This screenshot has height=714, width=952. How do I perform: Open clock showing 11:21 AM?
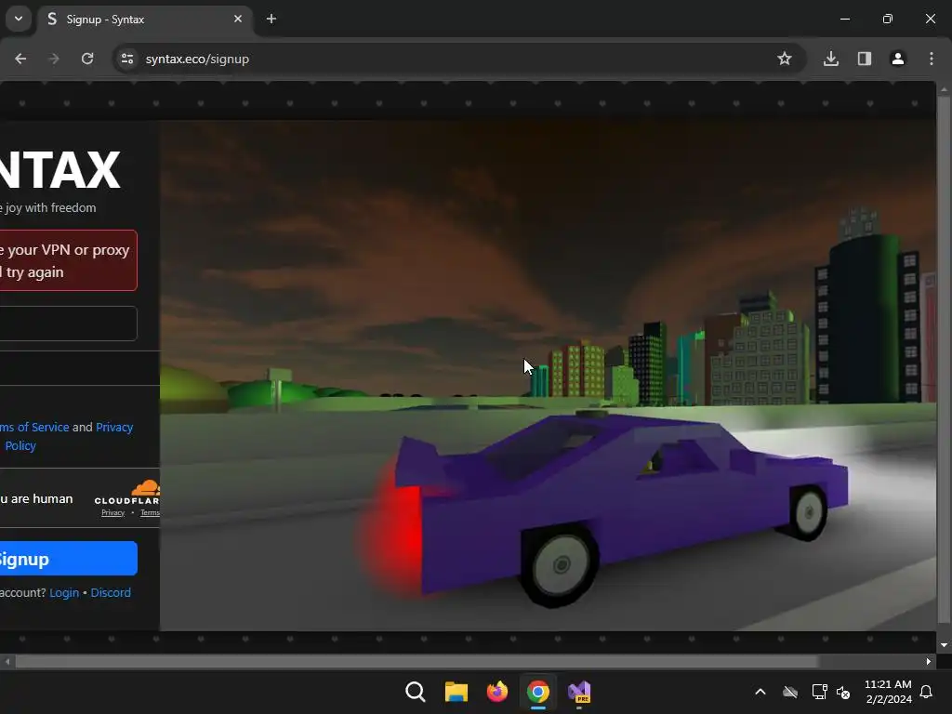click(888, 692)
